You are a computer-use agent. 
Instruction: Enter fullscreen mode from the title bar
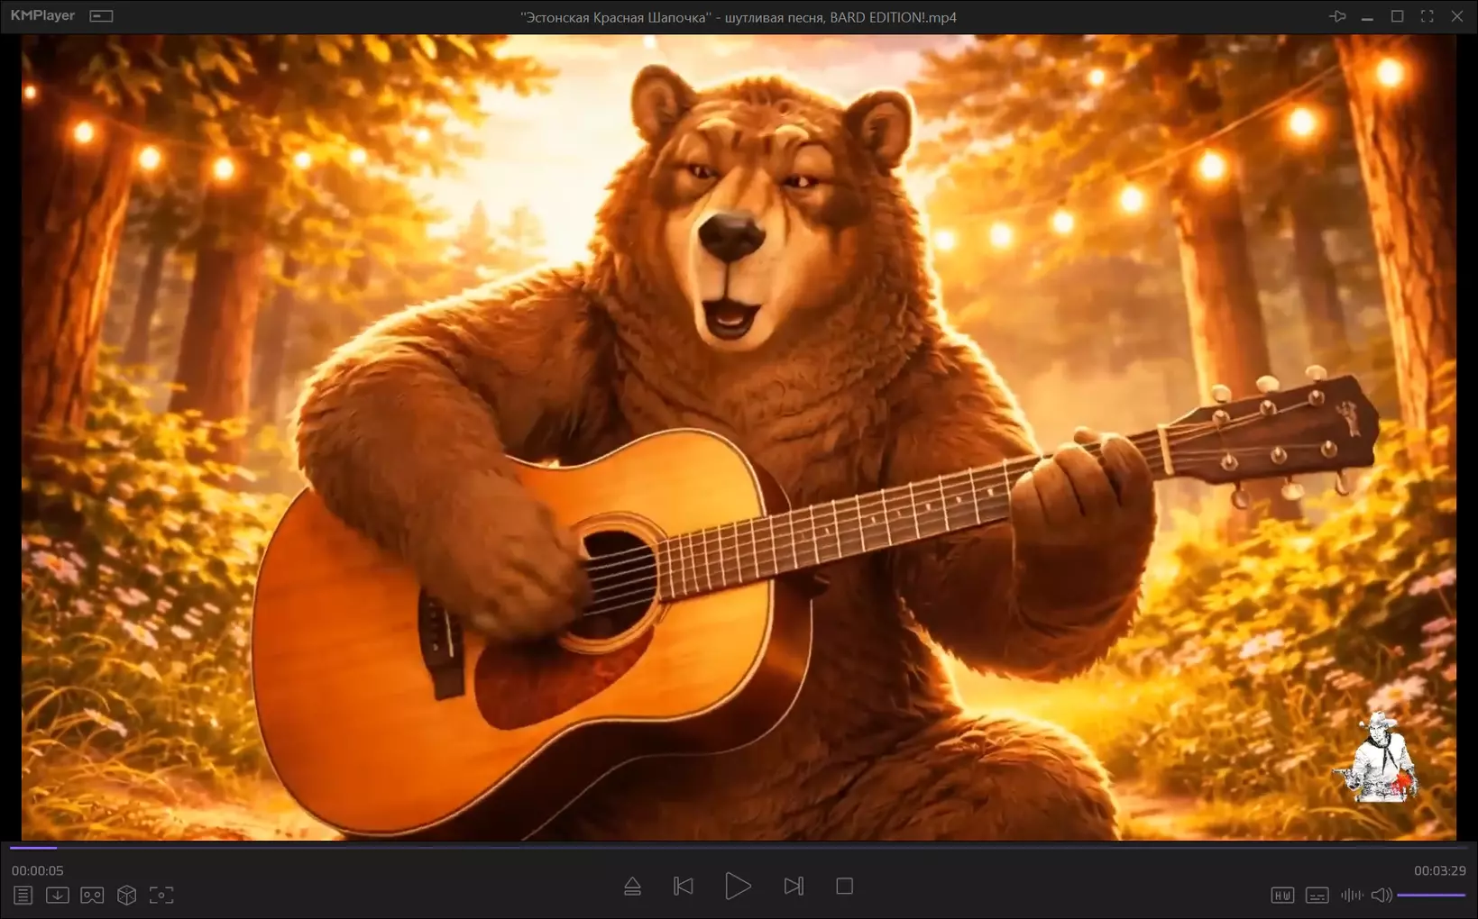tap(1427, 16)
